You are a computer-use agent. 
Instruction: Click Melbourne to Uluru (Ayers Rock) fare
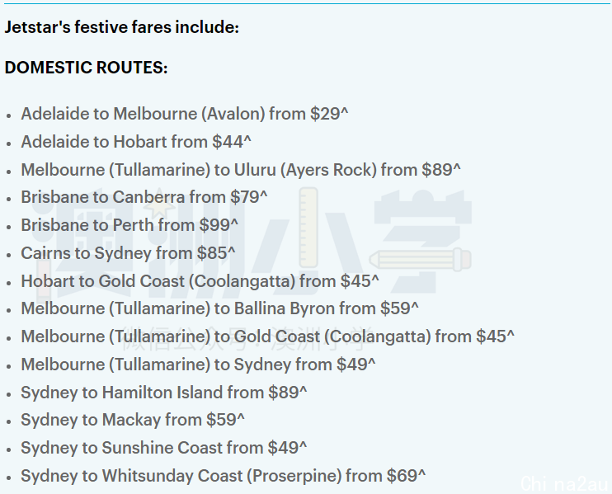(x=241, y=170)
